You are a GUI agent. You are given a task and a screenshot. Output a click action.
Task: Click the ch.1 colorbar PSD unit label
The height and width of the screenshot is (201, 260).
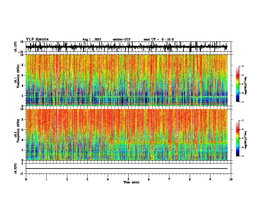246,85
